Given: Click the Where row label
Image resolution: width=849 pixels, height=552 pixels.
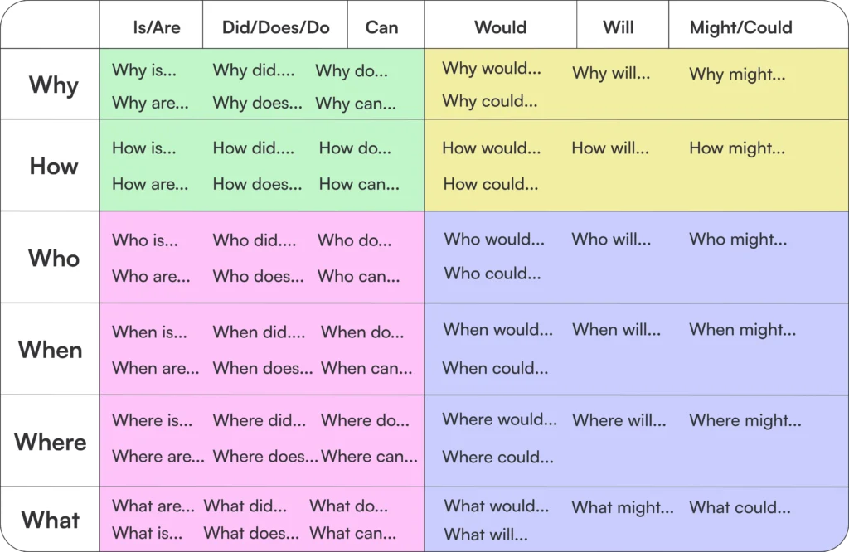Looking at the screenshot, I should coord(51,442).
